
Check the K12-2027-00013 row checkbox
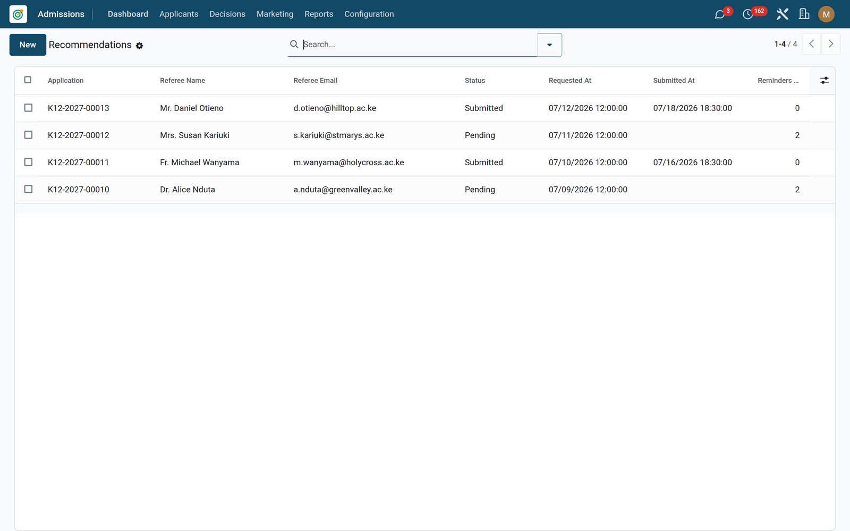[28, 108]
